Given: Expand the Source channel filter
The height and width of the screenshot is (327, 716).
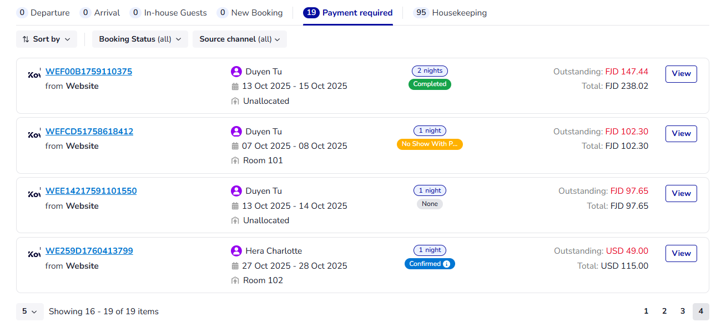Looking at the screenshot, I should pos(239,39).
